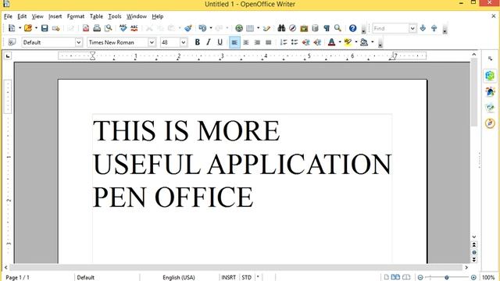Open the Navigator compass icon in toolbar
Image resolution: width=500 pixels, height=281 pixels.
(292, 28)
